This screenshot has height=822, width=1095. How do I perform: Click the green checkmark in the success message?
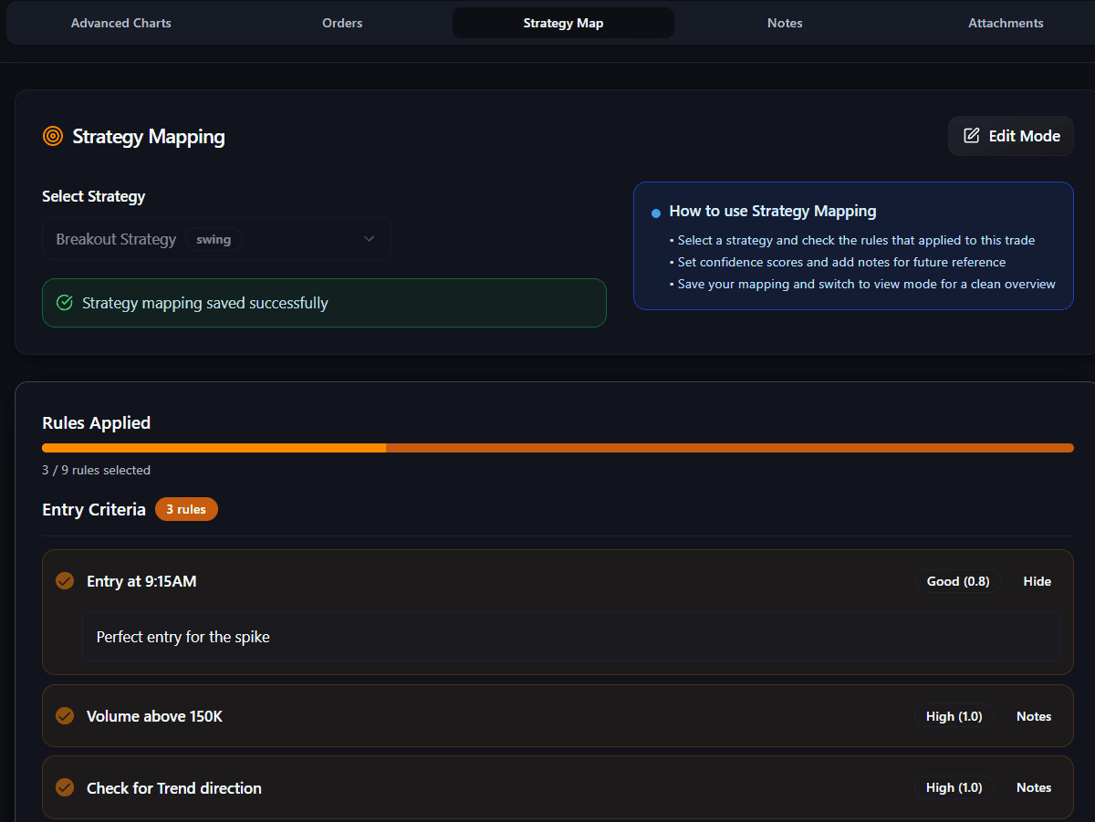point(64,302)
